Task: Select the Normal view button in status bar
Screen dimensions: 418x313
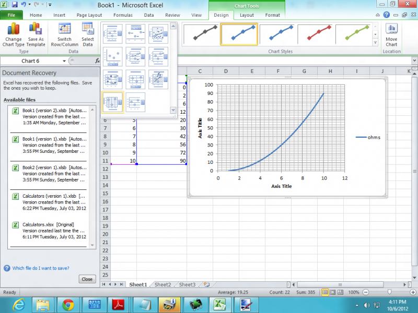Action: coord(326,292)
